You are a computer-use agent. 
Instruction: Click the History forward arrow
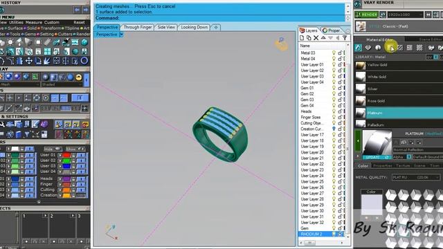[85, 10]
